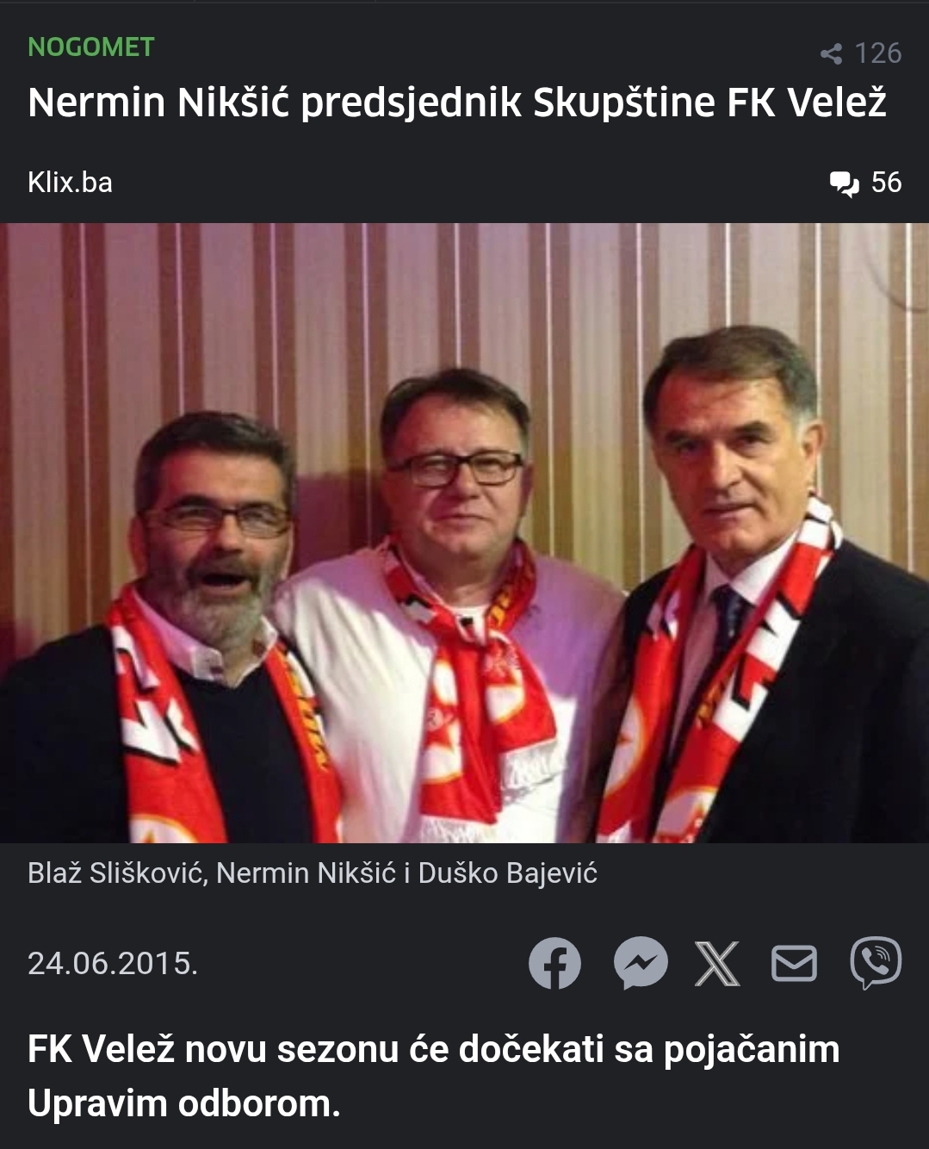Open the NOGOMET category link

[91, 47]
